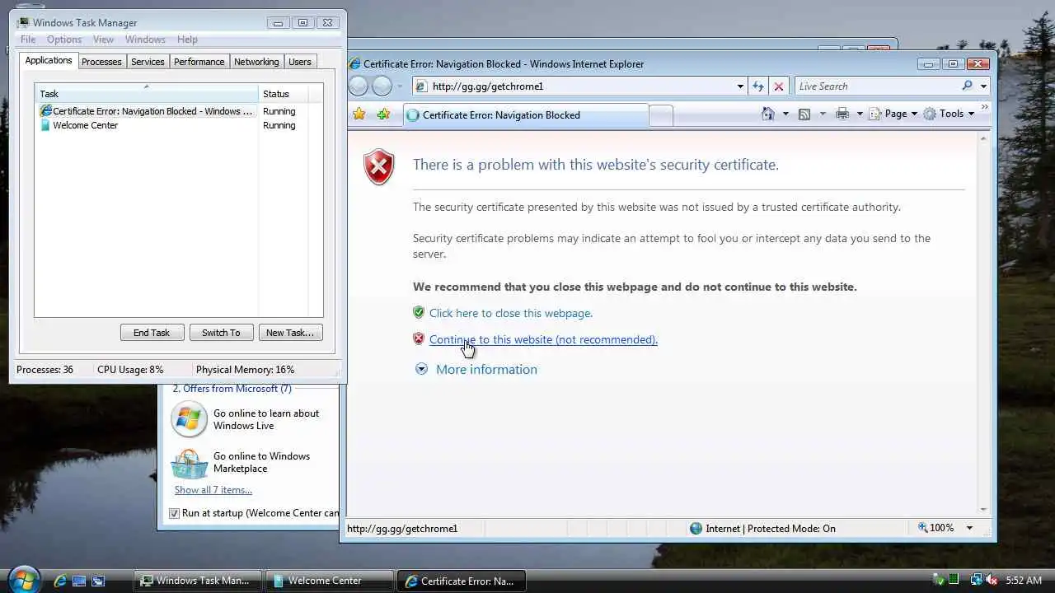Click the End Task button
Viewport: 1055px width, 593px height.
click(x=152, y=333)
